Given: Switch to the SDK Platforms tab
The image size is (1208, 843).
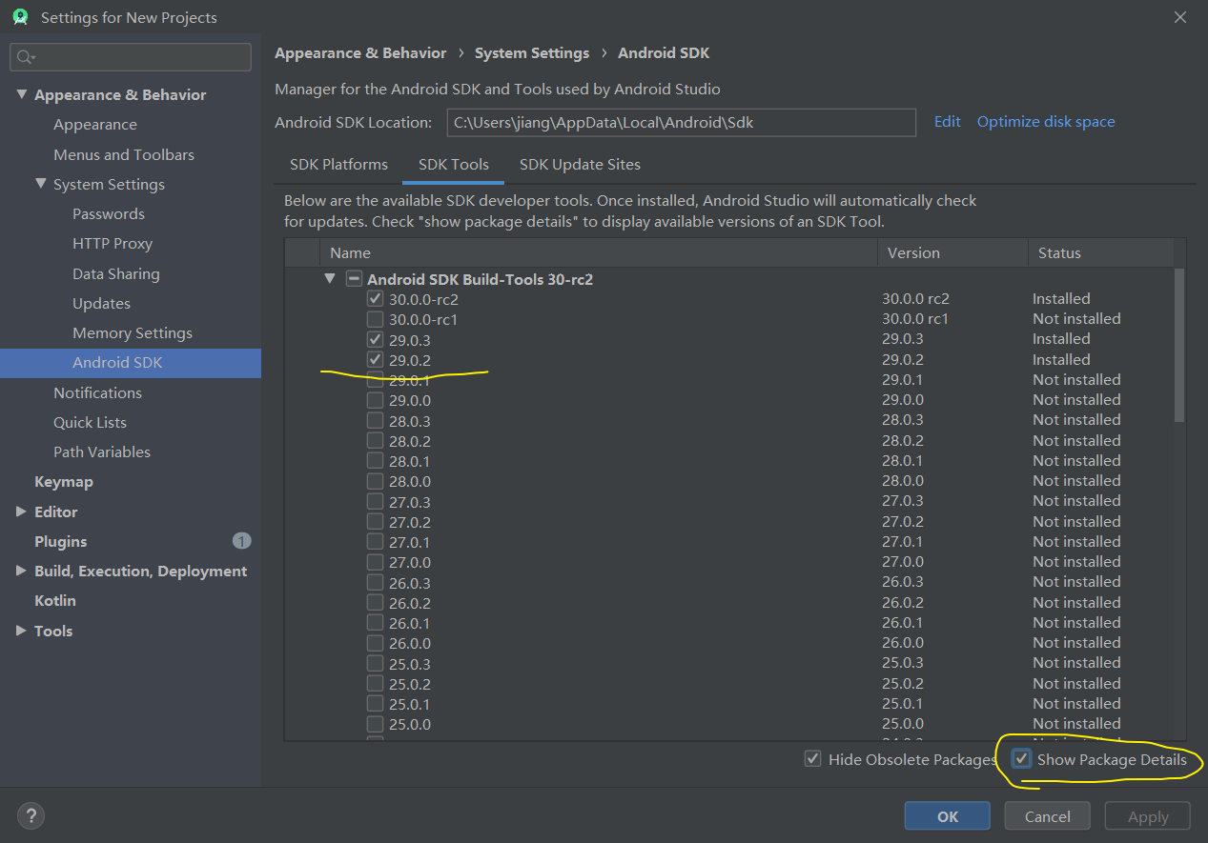Looking at the screenshot, I should coord(338,164).
